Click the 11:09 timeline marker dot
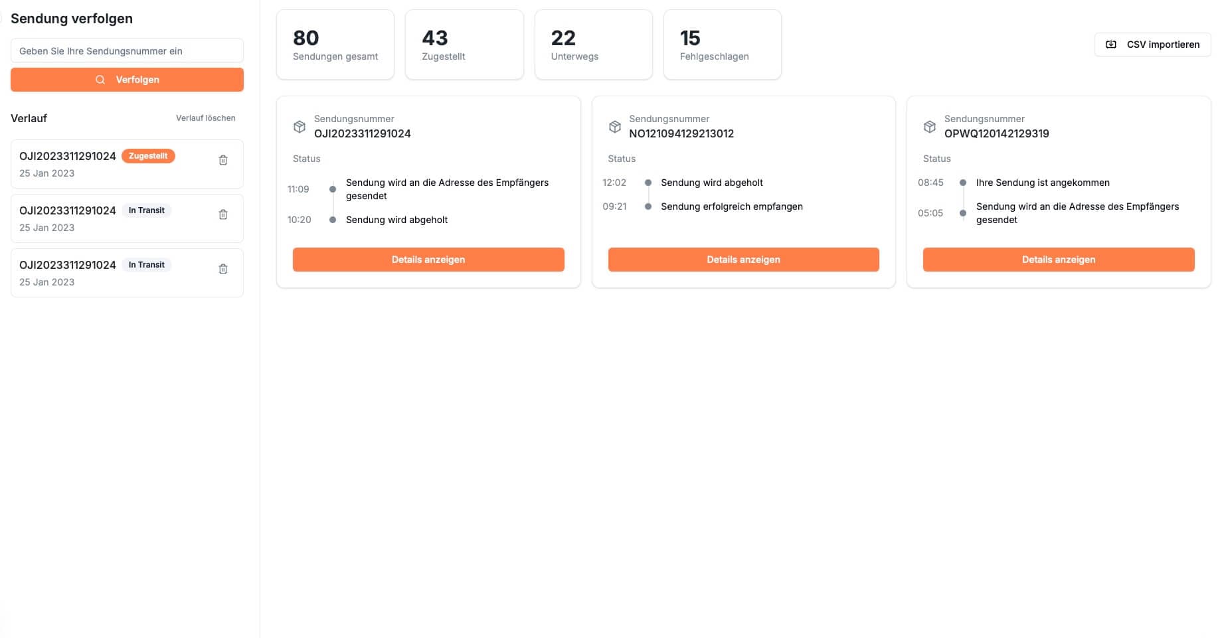This screenshot has height=638, width=1224. pyautogui.click(x=332, y=189)
